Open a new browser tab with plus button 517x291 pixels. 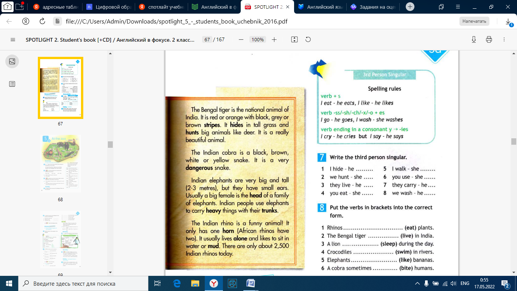[x=410, y=7]
